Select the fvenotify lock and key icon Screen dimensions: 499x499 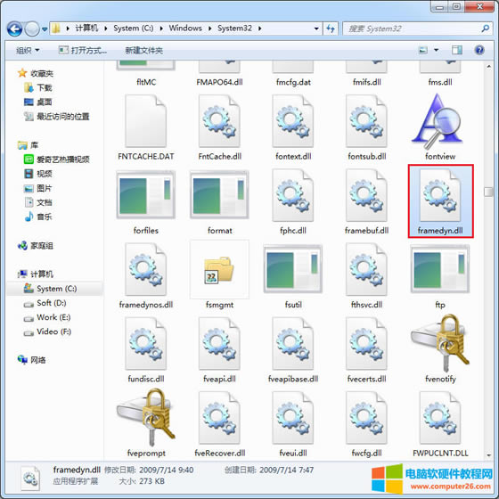[x=440, y=343]
